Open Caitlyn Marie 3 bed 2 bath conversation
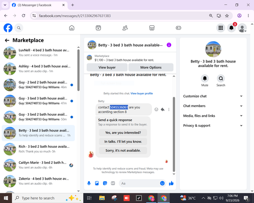254x203 pixels. pos(38,165)
